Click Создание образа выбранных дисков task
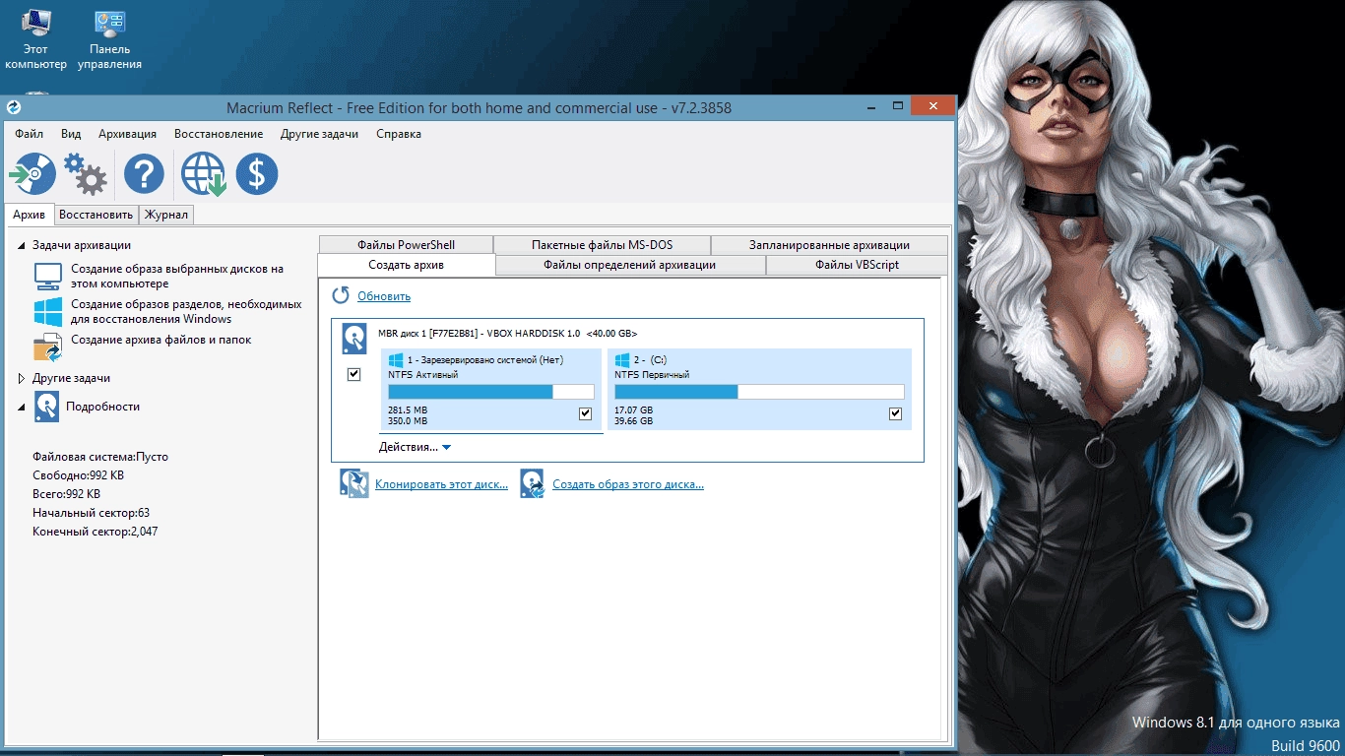Image resolution: width=1345 pixels, height=756 pixels. (x=177, y=276)
